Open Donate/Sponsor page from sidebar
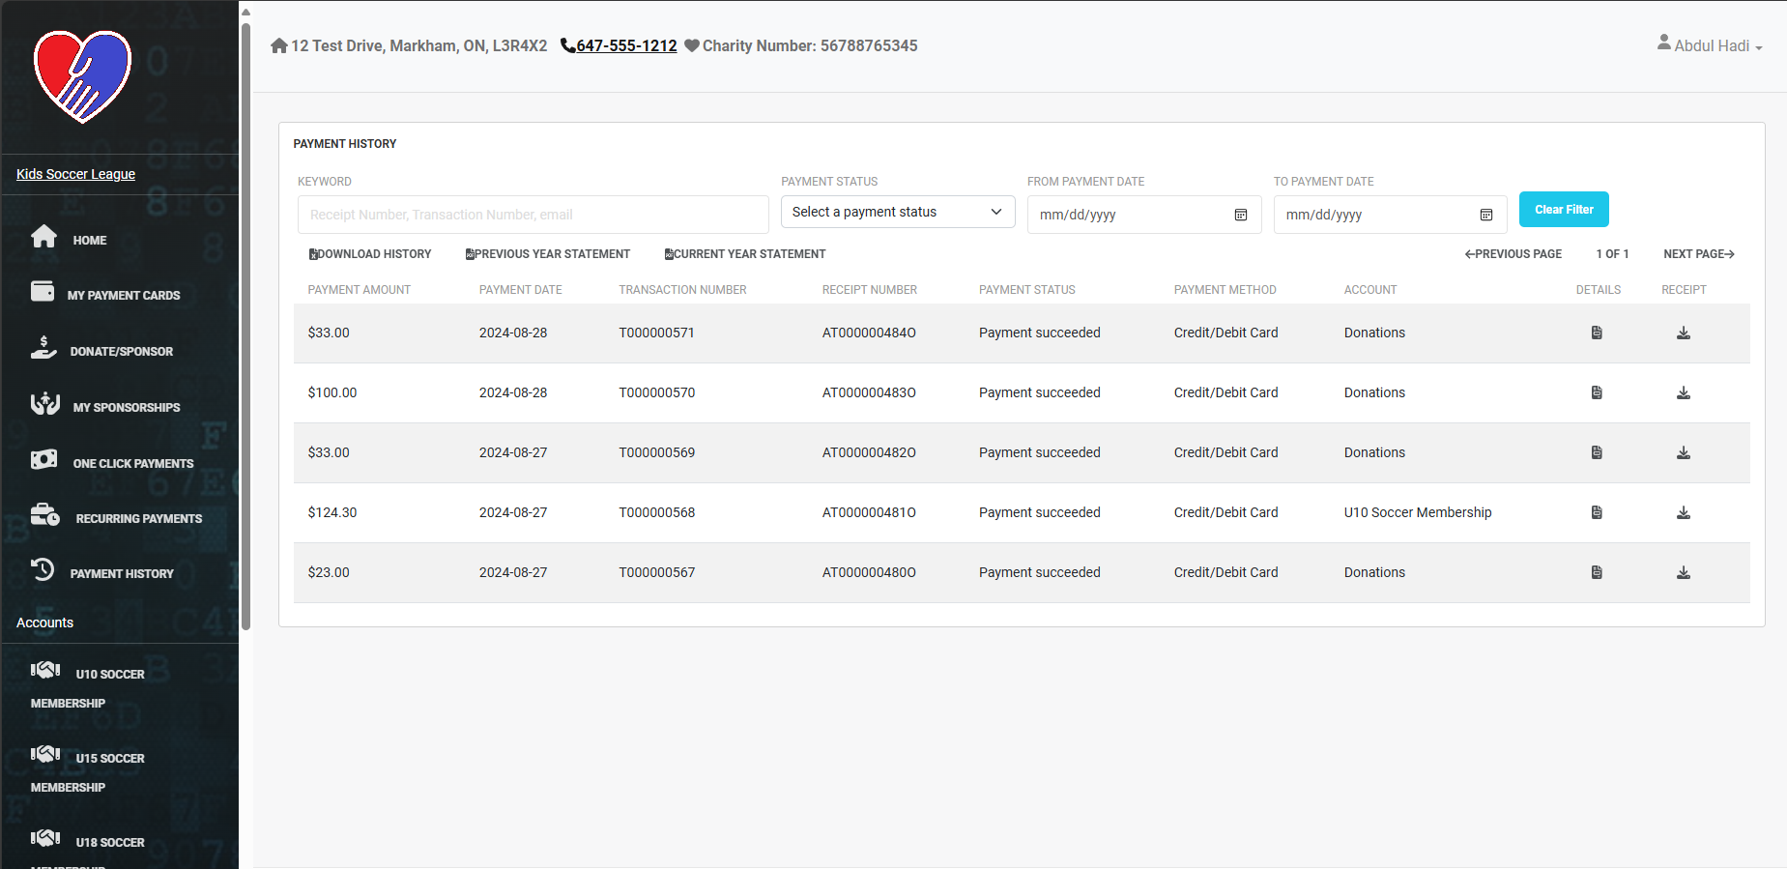The height and width of the screenshot is (869, 1787). point(121,351)
